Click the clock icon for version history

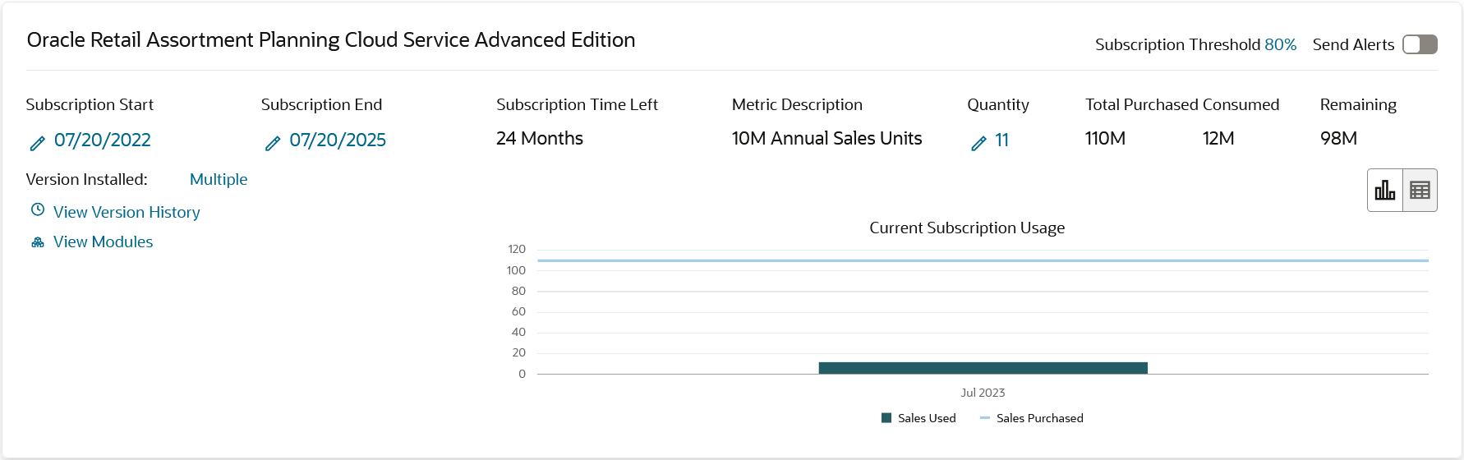click(38, 209)
